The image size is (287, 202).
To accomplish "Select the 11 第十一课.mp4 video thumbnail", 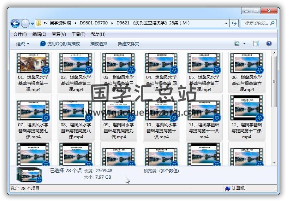I will point(204,111).
